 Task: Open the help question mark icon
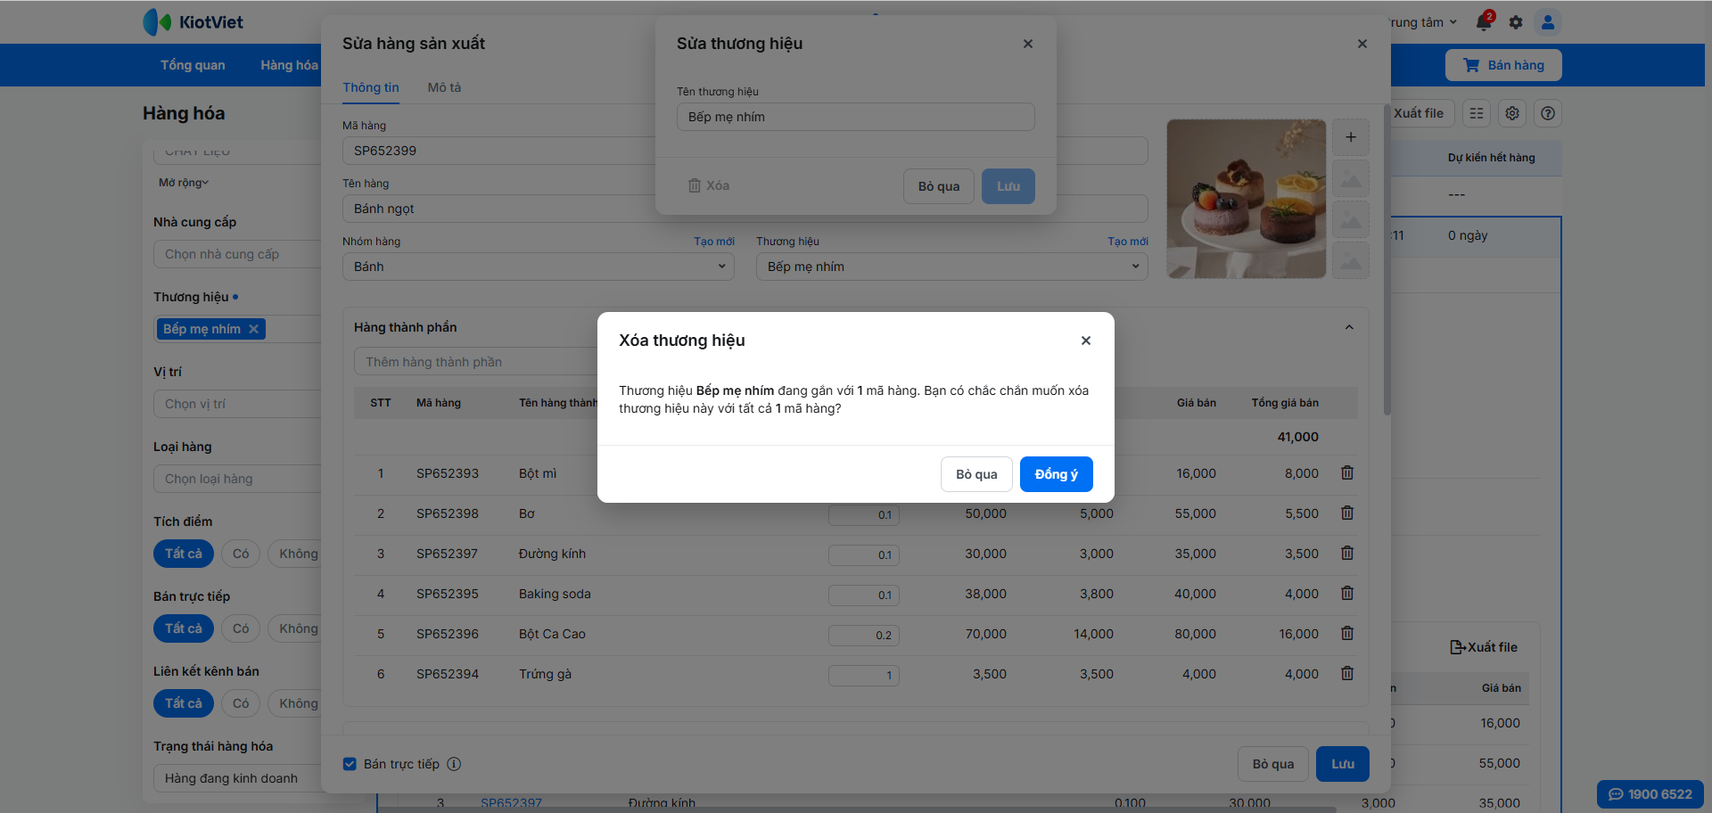pos(1548,113)
